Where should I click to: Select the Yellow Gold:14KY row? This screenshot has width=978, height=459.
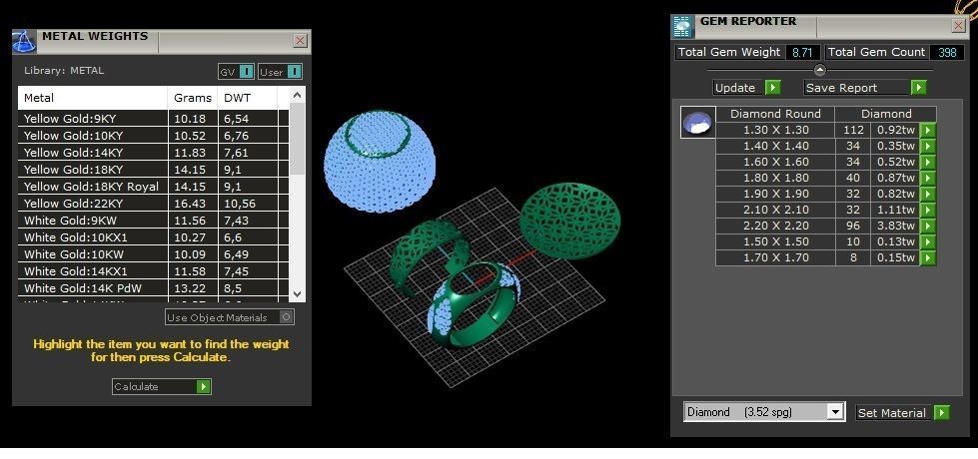(x=154, y=153)
